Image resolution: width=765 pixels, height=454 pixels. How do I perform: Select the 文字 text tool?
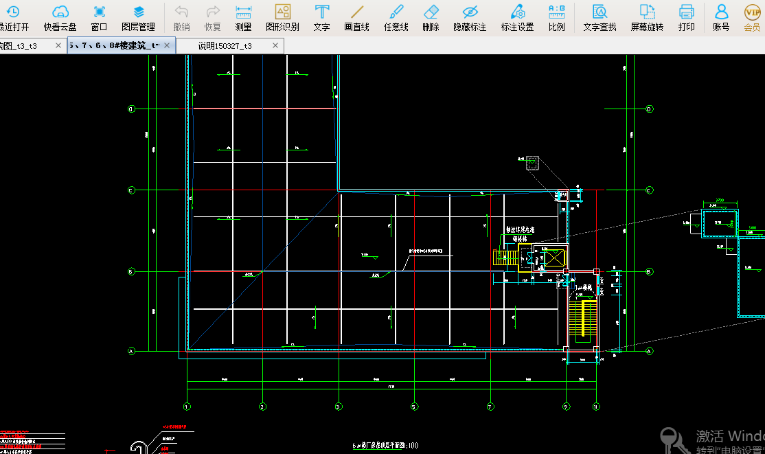(x=321, y=18)
